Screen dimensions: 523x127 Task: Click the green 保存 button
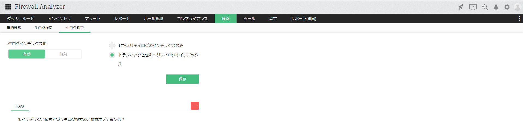click(182, 79)
